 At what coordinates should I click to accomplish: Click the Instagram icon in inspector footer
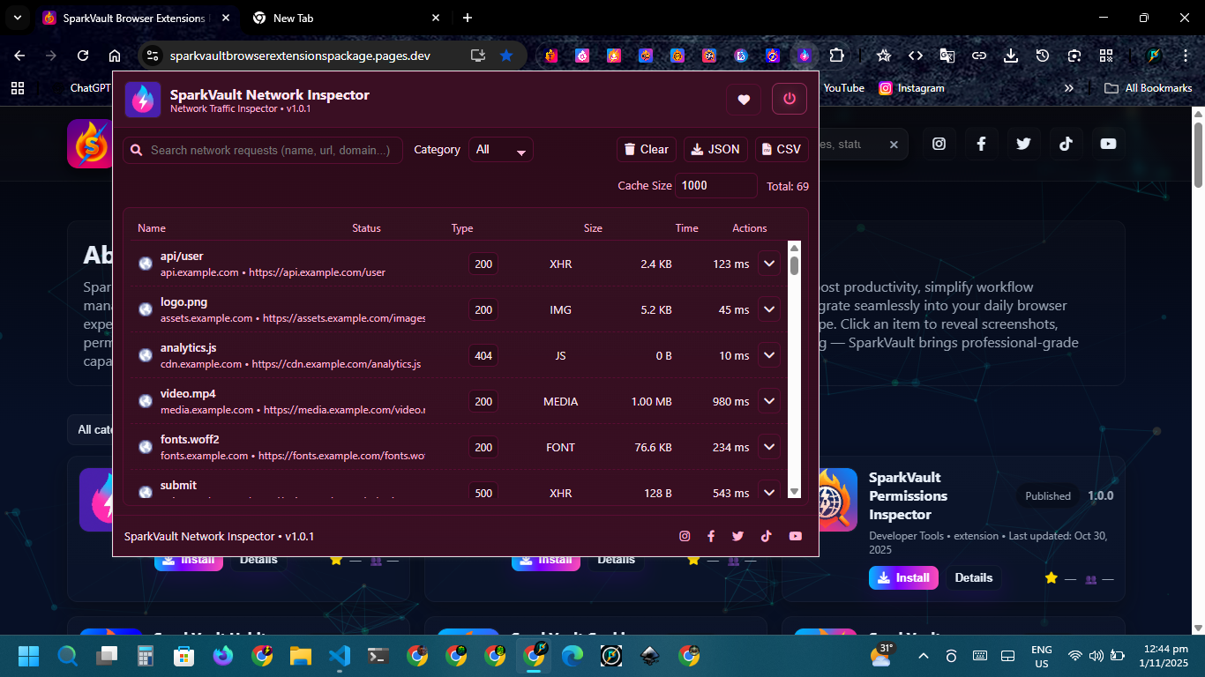click(x=685, y=536)
